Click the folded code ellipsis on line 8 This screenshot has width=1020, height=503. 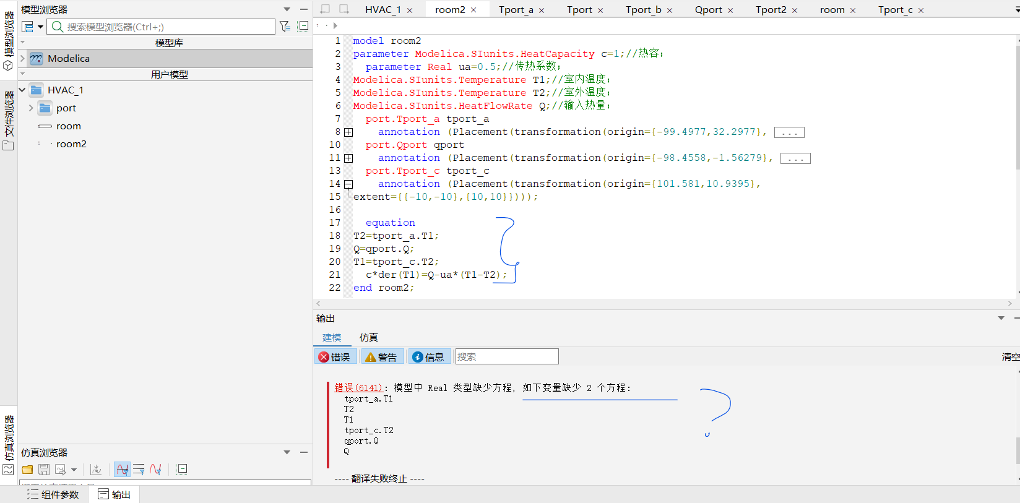click(x=789, y=132)
